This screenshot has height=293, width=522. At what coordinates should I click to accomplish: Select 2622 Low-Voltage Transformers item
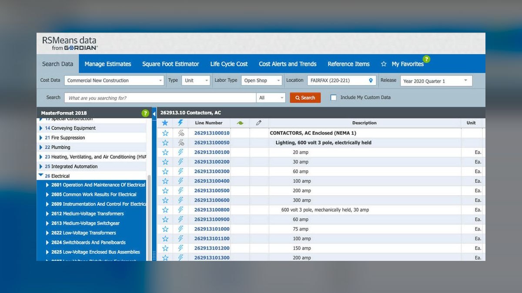coord(84,233)
